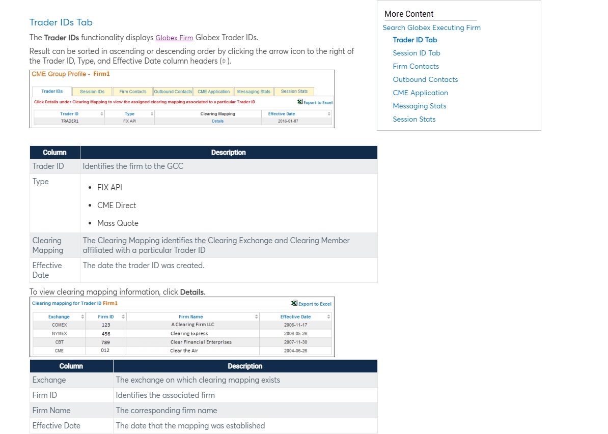
Task: Sort Effective Date arrow in Trader IDs table
Action: click(x=329, y=114)
